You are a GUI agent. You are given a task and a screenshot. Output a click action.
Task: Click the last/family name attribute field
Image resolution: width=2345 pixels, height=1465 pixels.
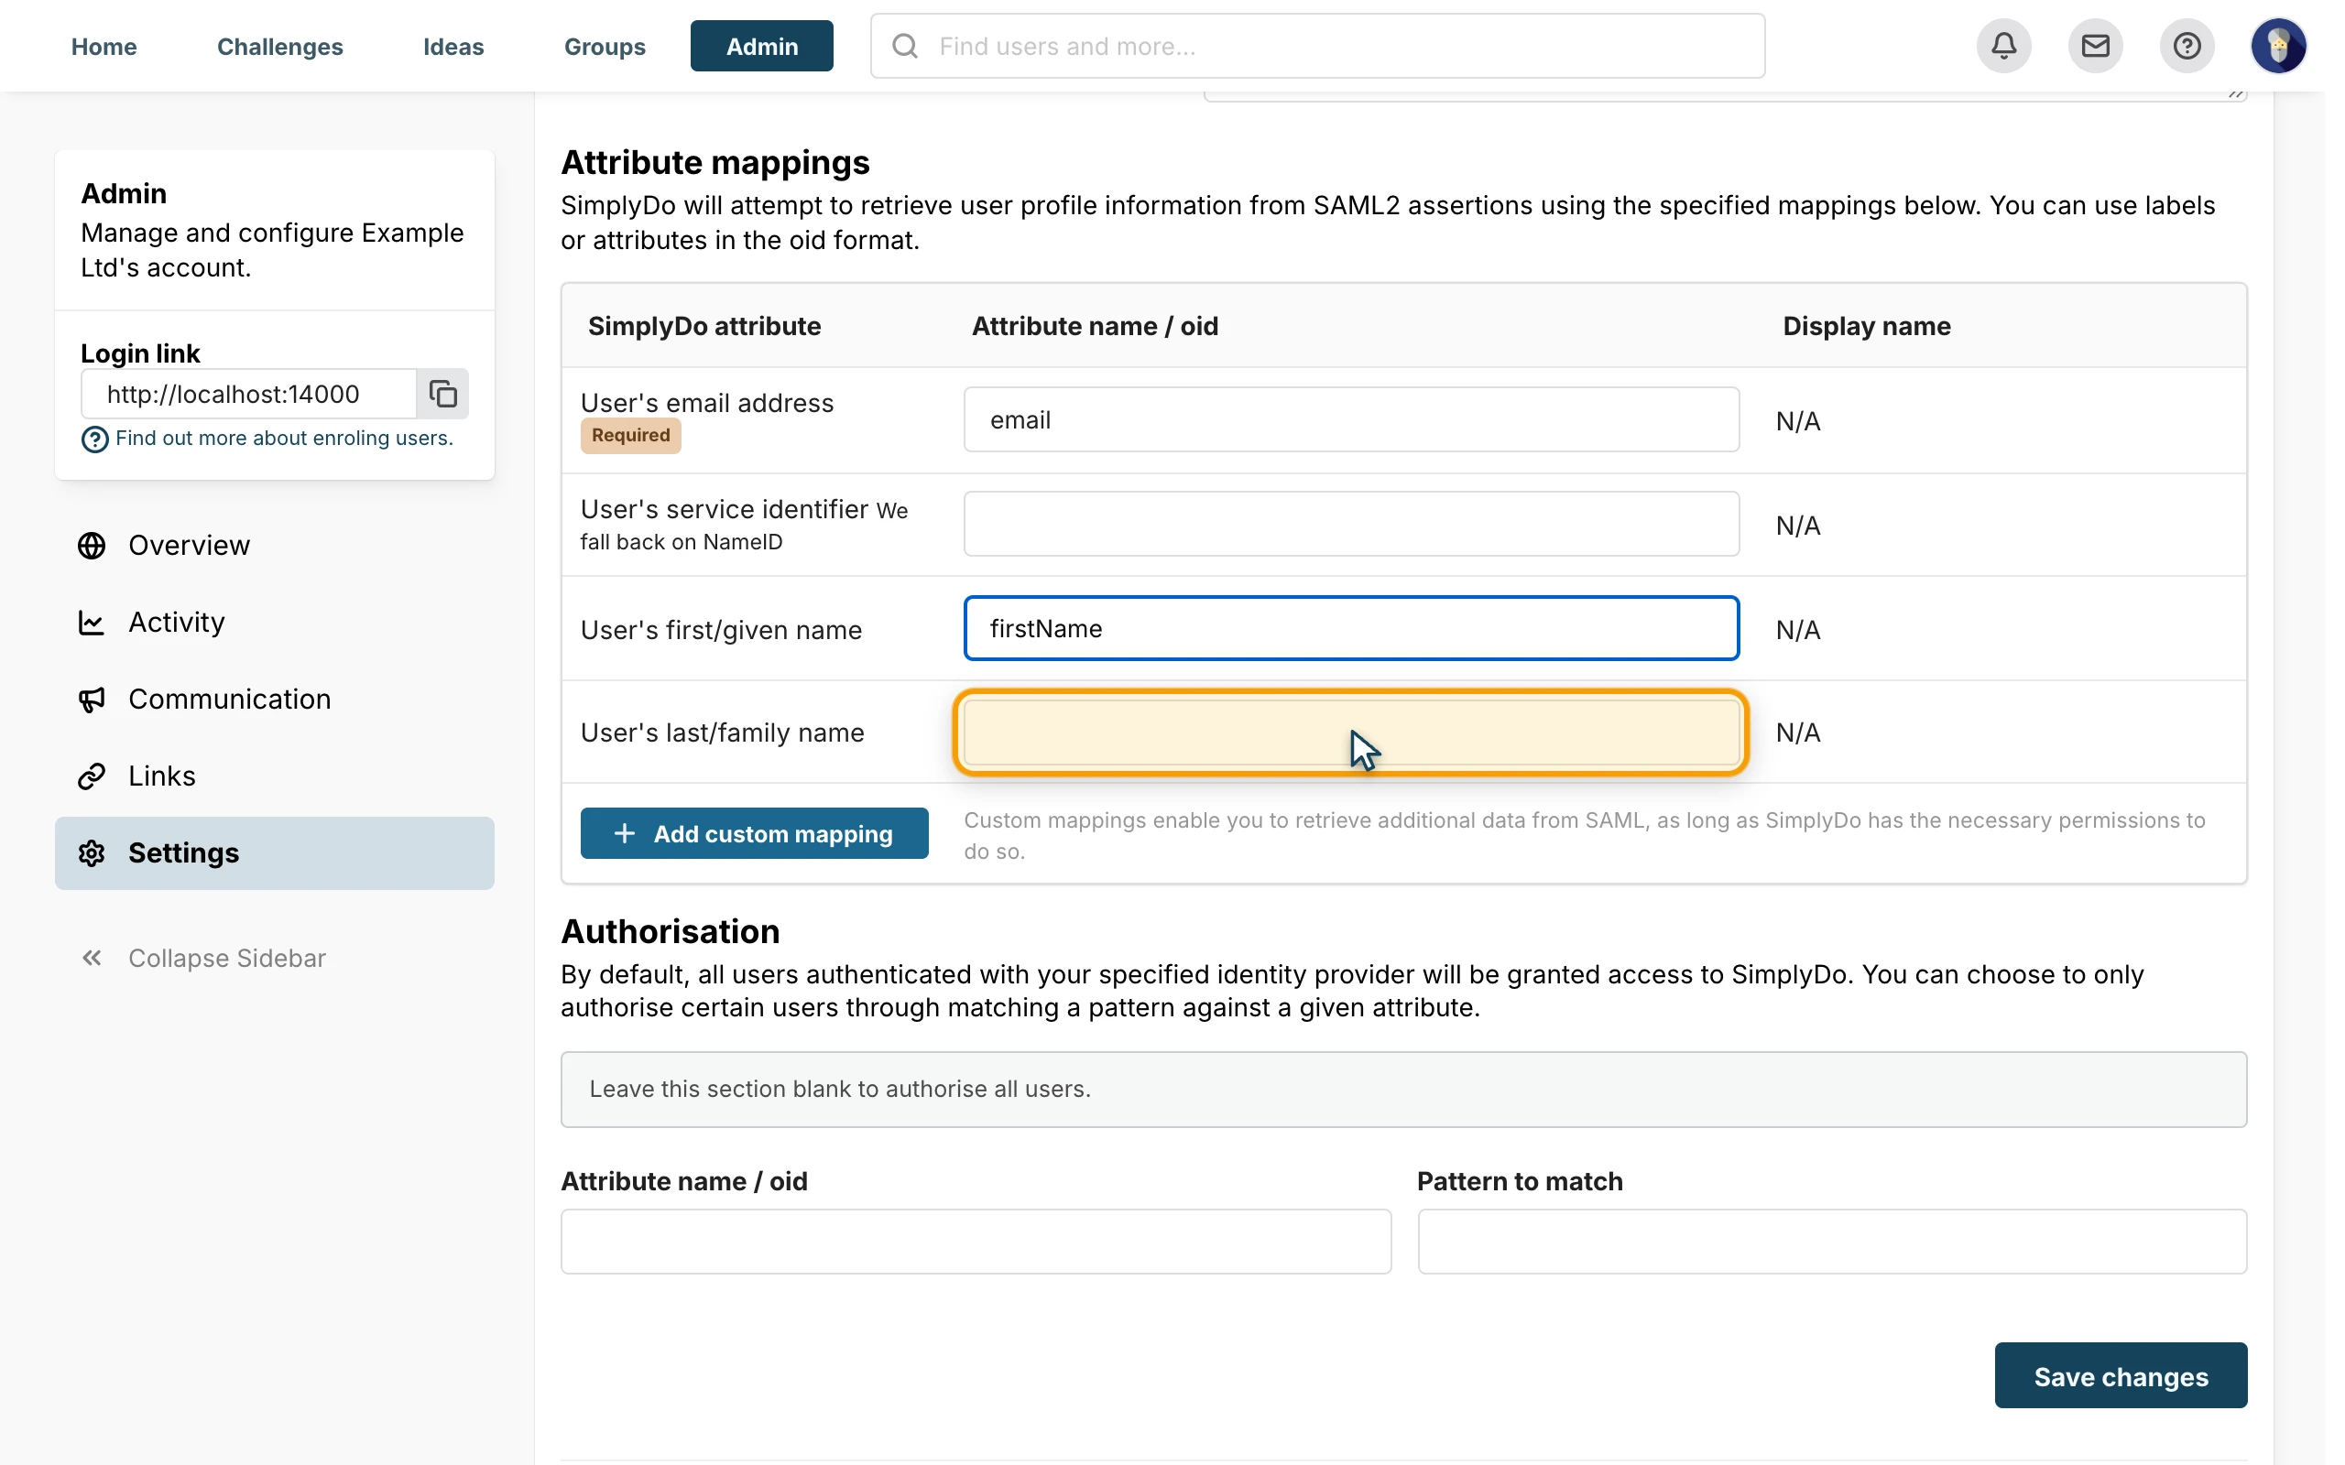click(1351, 732)
